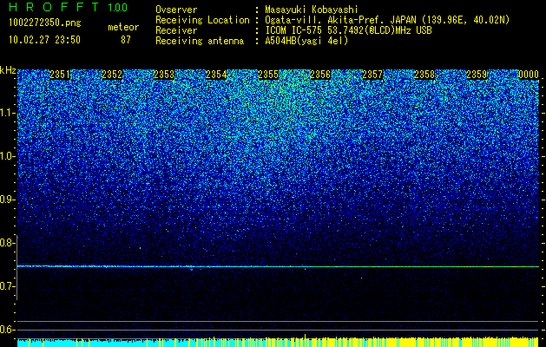The height and width of the screenshot is (347, 546).
Task: Click the 0.8 kHz axis tick label
Action: (x=6, y=243)
